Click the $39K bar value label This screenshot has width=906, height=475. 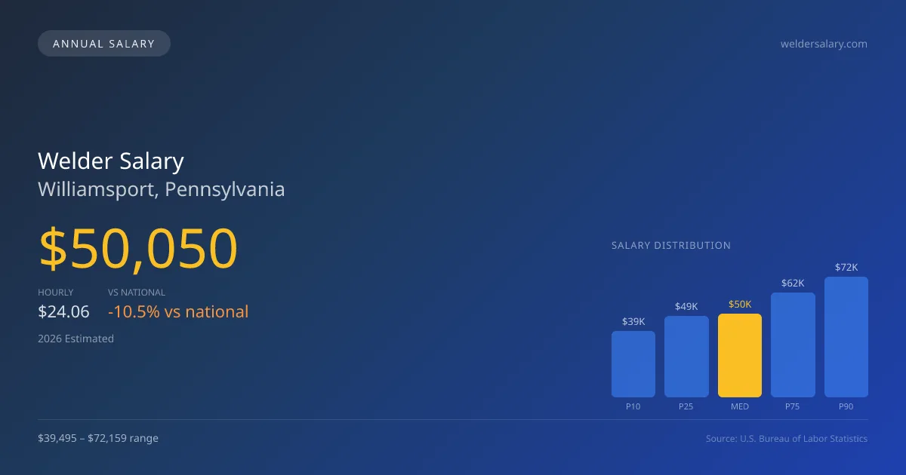coord(633,321)
